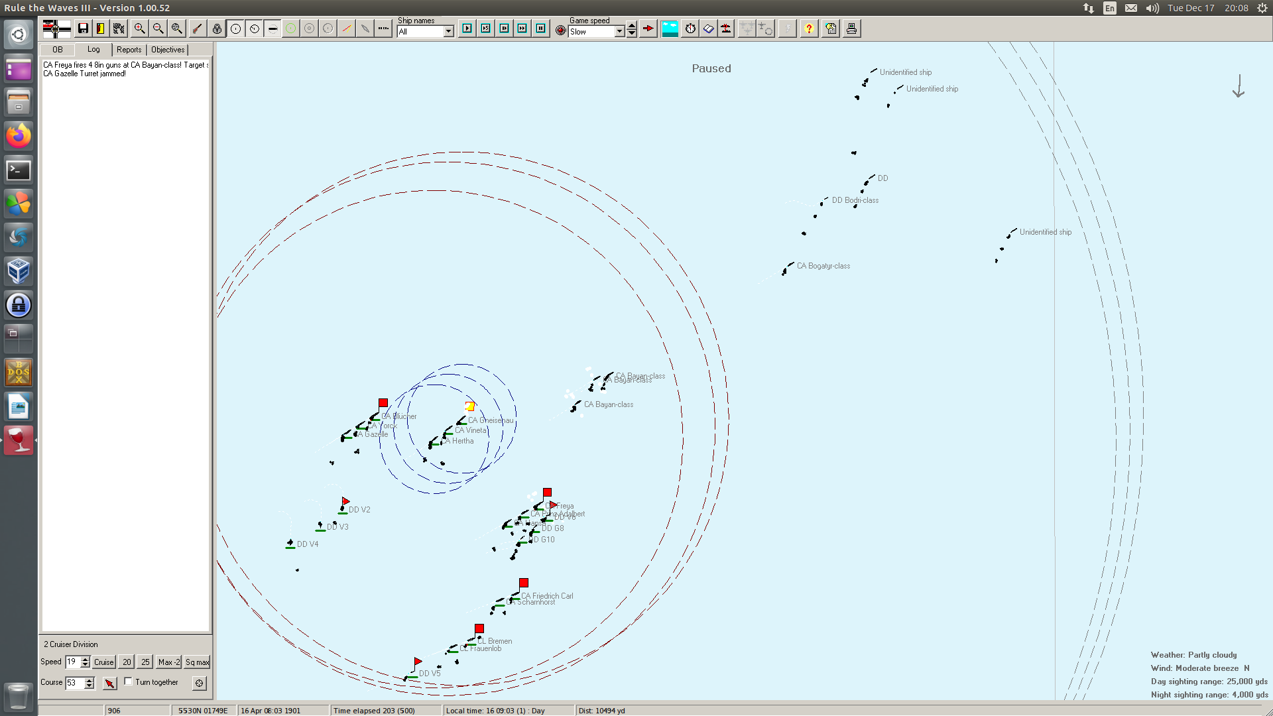Click the pause game speed button
1273x716 pixels.
(541, 29)
